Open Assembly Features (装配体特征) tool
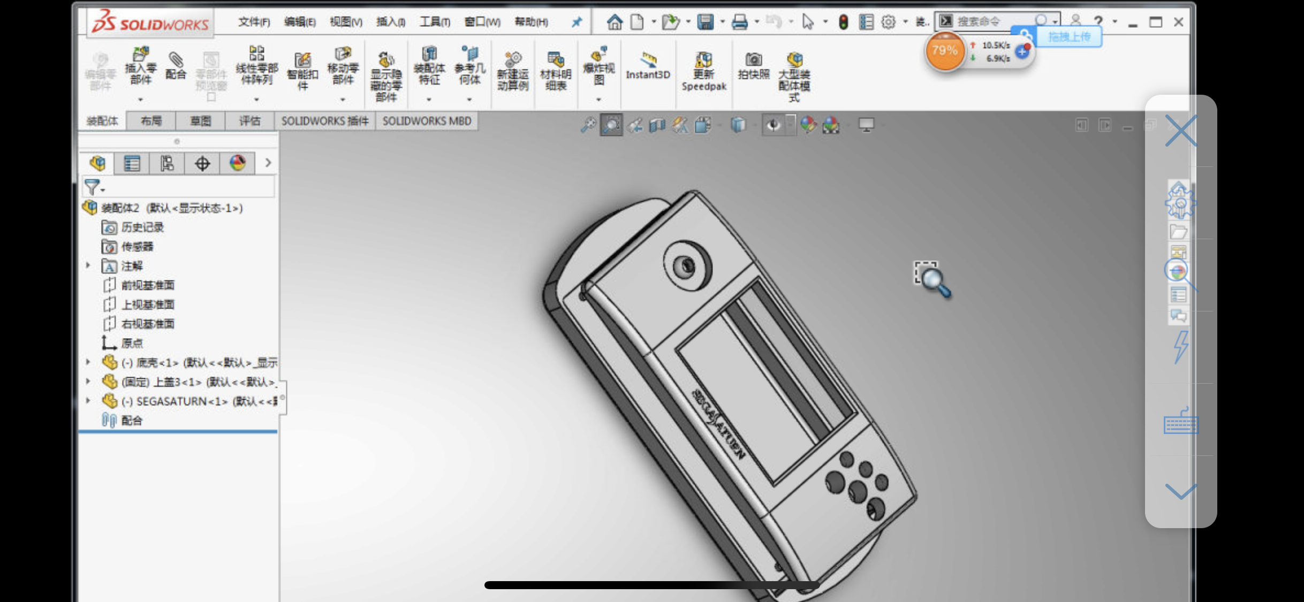 pyautogui.click(x=429, y=66)
